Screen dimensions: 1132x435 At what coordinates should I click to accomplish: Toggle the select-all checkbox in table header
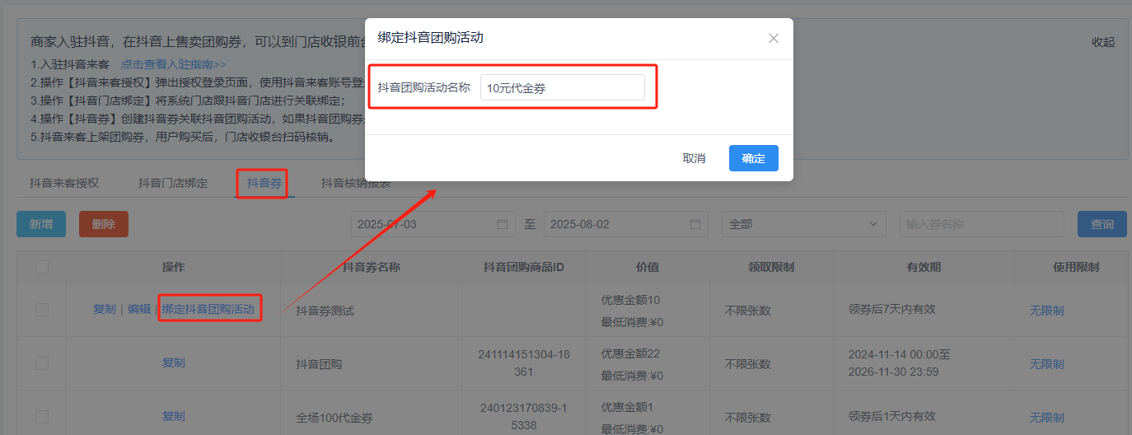click(x=42, y=267)
